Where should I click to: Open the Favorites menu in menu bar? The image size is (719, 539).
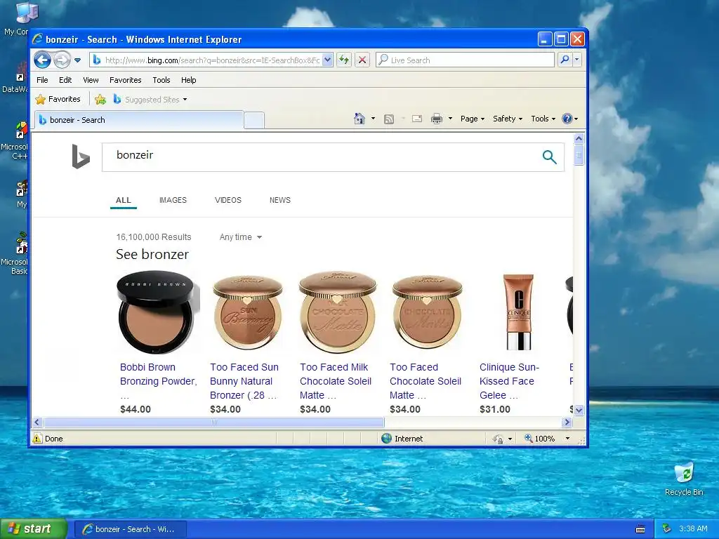click(x=125, y=80)
